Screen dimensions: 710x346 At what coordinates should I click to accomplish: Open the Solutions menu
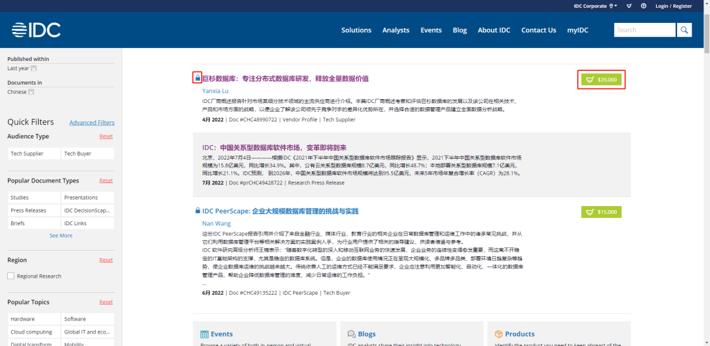pyautogui.click(x=356, y=30)
